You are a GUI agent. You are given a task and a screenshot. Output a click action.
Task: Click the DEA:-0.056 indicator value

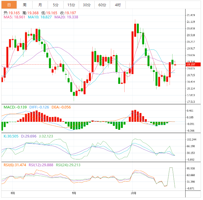click(x=61, y=107)
